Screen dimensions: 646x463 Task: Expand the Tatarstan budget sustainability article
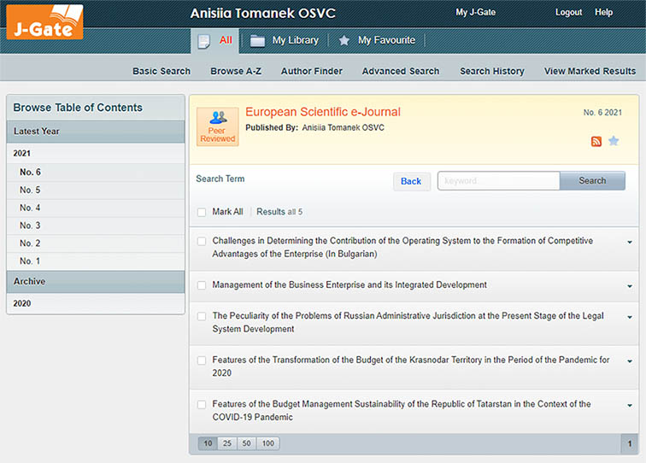[630, 406]
